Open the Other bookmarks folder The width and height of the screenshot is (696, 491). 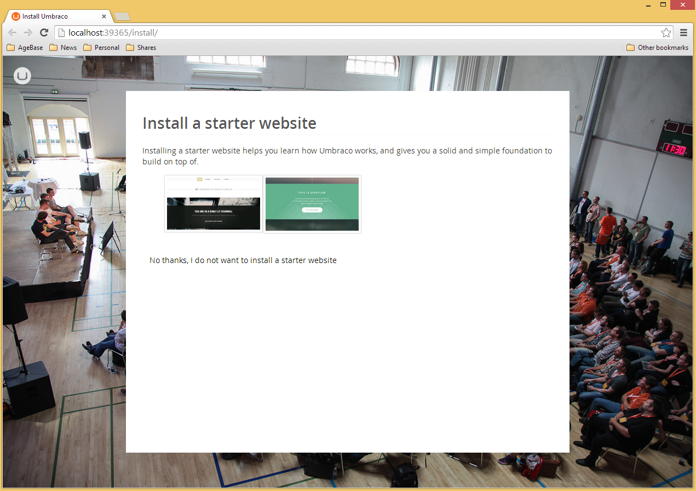[x=657, y=48]
